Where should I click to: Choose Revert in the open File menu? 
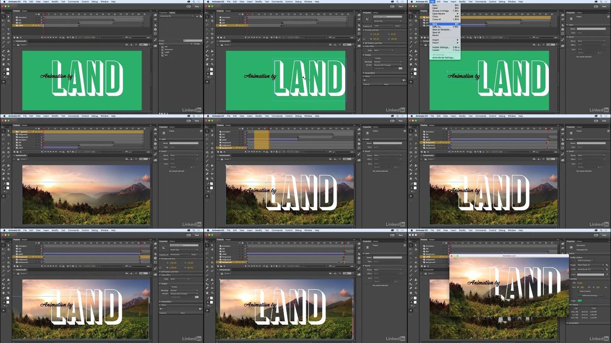point(445,35)
